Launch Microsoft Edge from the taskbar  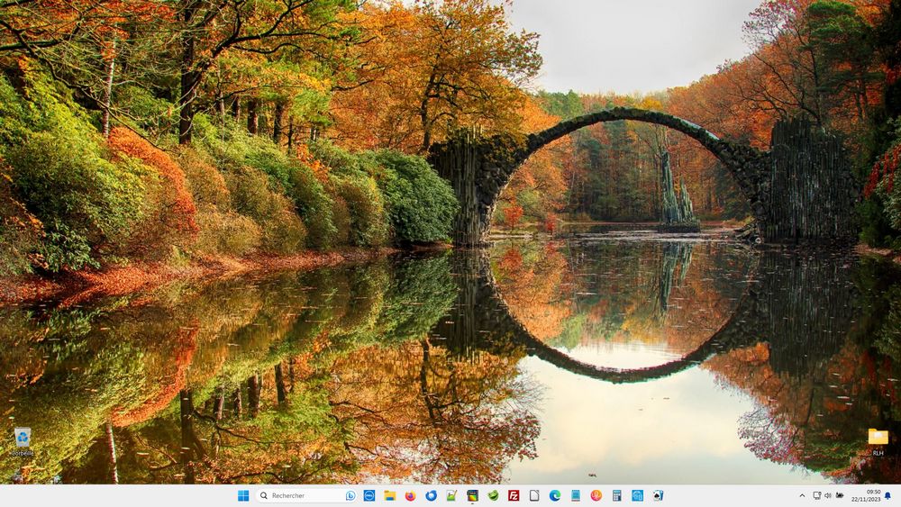point(554,495)
